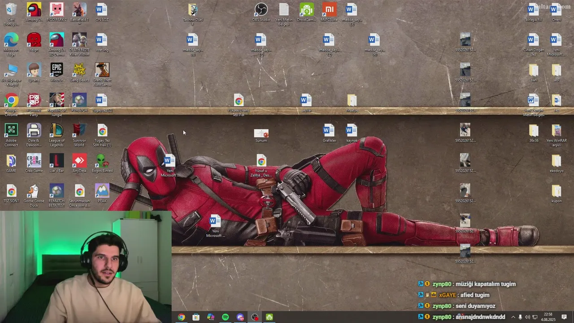Select the madde_say (4) Word document
The height and width of the screenshot is (323, 574).
pos(374,45)
